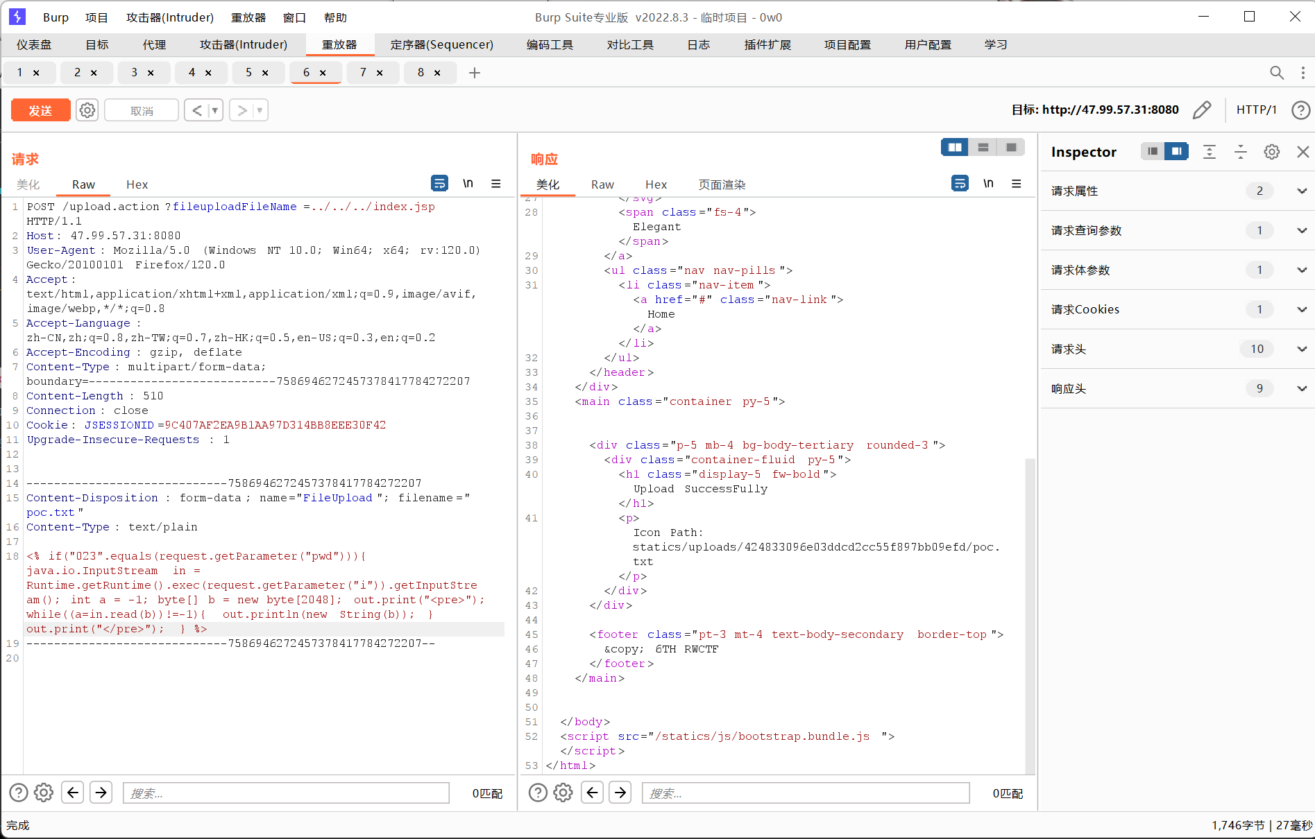This screenshot has height=839, width=1315.
Task: Toggle word wrap in request panel
Action: (x=439, y=183)
